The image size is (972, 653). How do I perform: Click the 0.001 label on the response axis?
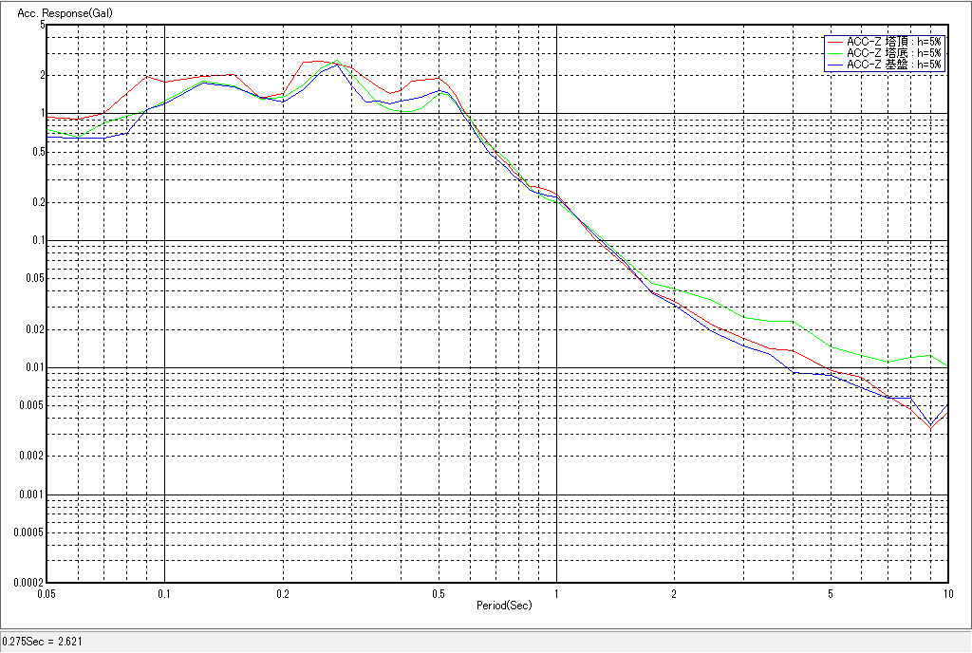click(x=31, y=494)
